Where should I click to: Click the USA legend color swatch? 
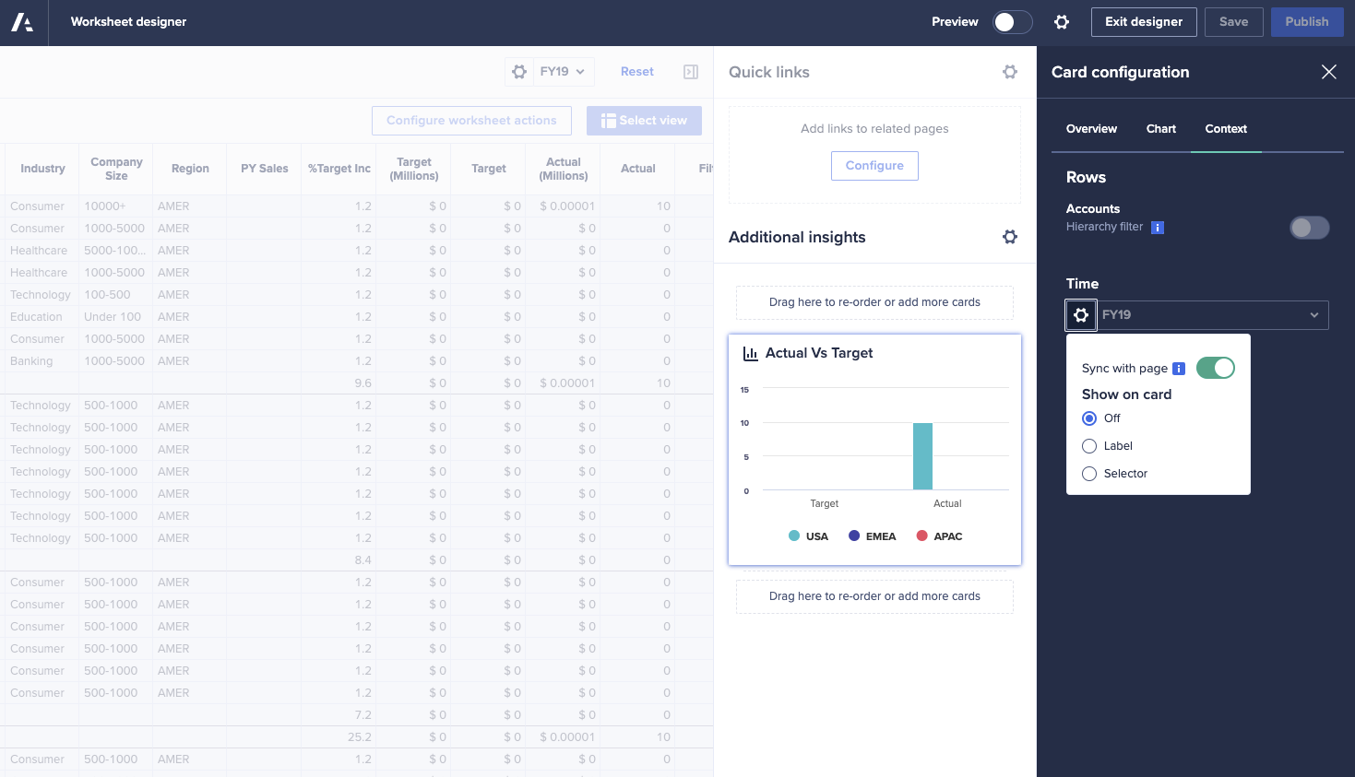tap(794, 536)
